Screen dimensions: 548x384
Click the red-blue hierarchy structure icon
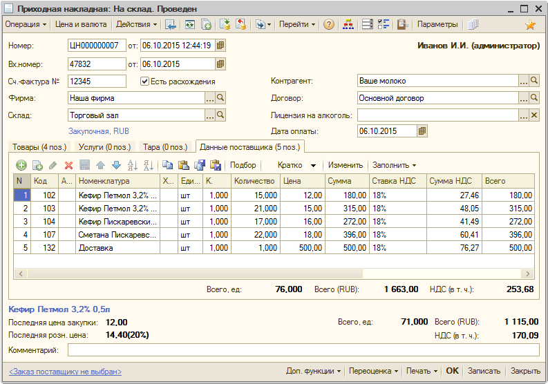pyautogui.click(x=348, y=24)
